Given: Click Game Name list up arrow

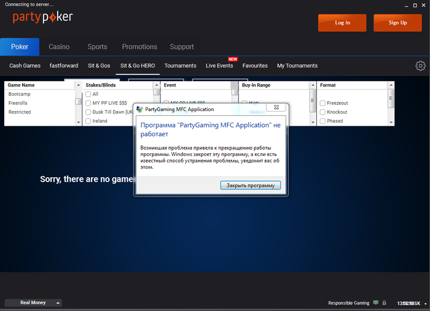Looking at the screenshot, I should click(79, 85).
